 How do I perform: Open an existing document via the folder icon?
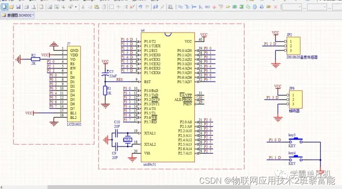click(x=12, y=7)
